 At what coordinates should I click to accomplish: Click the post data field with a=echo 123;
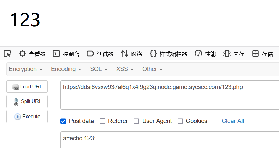(x=170, y=140)
